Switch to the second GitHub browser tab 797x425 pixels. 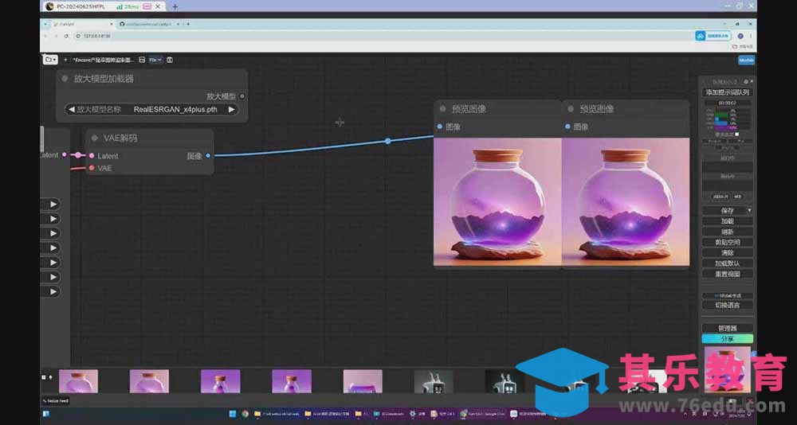(x=146, y=24)
